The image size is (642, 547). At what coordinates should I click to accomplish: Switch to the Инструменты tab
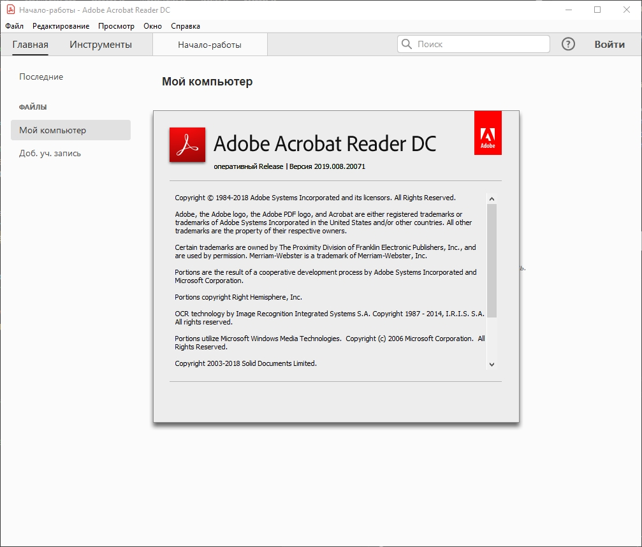point(101,44)
